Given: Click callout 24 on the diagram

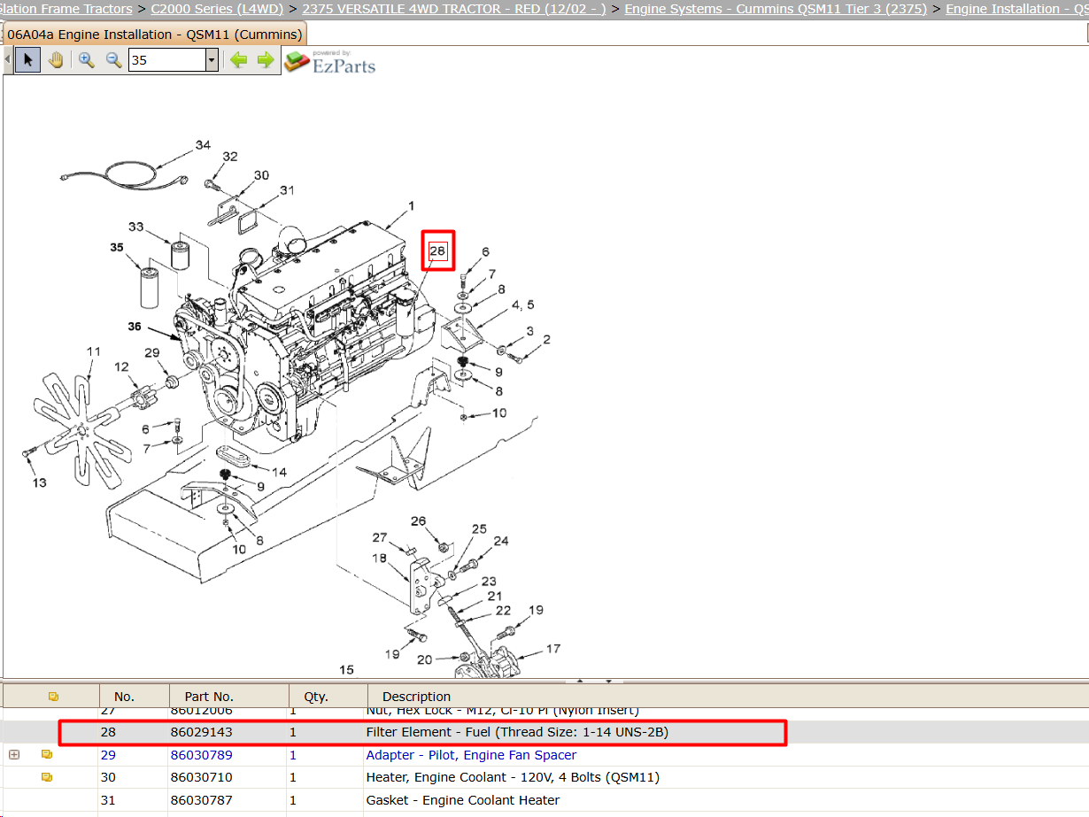Looking at the screenshot, I should pos(501,541).
